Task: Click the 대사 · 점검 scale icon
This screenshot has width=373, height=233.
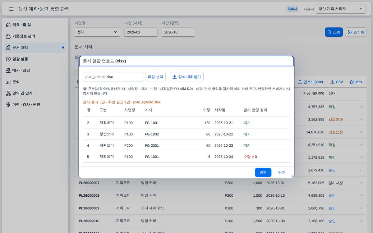Action: click(8, 71)
